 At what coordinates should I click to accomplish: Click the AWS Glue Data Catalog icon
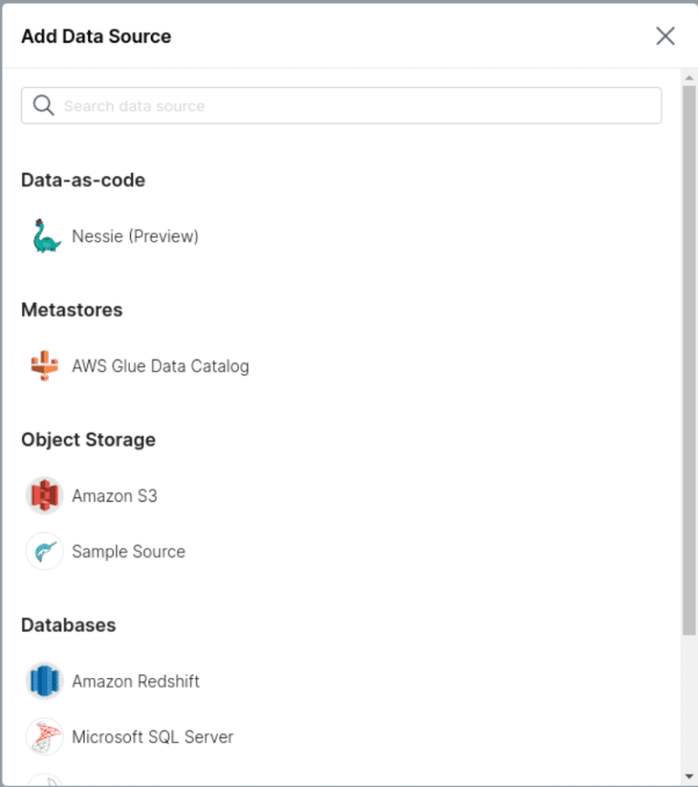pyautogui.click(x=43, y=365)
